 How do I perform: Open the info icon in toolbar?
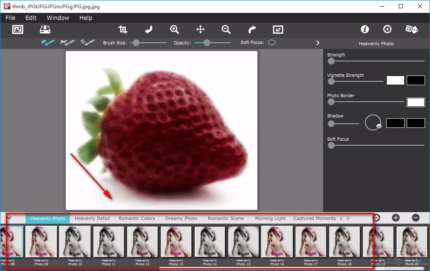(365, 29)
